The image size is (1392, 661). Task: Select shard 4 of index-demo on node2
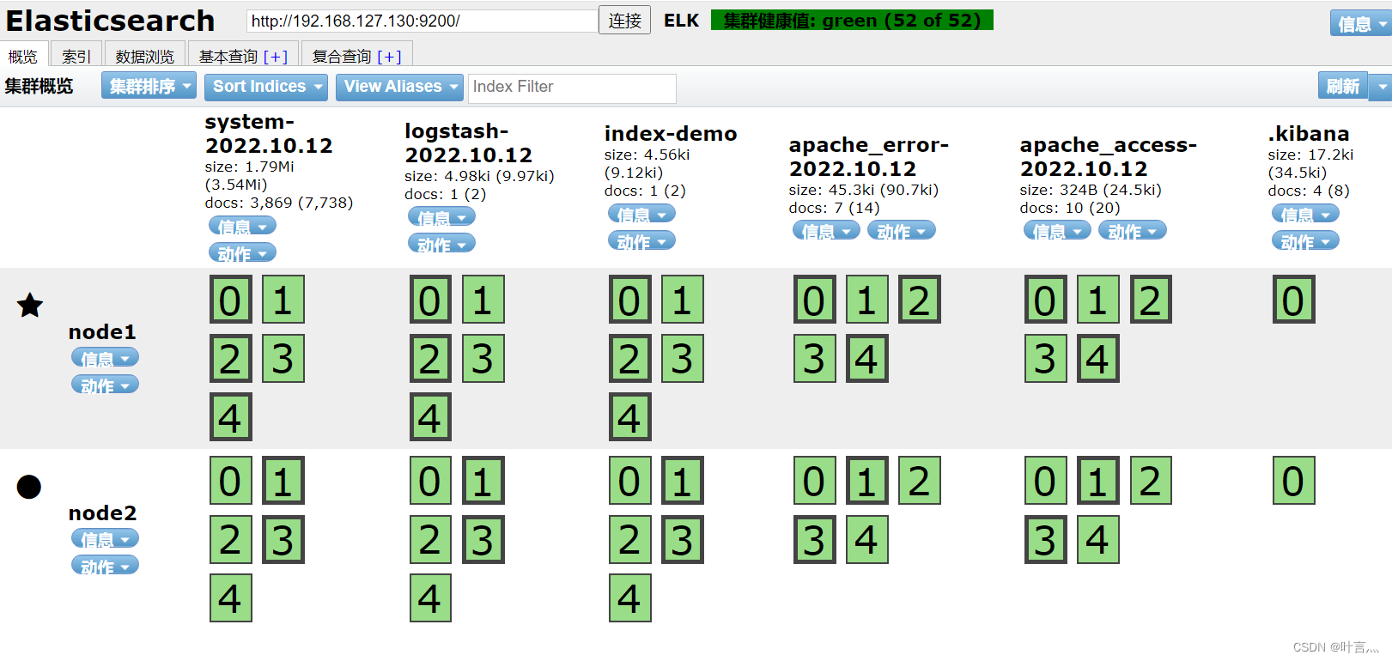click(x=630, y=597)
